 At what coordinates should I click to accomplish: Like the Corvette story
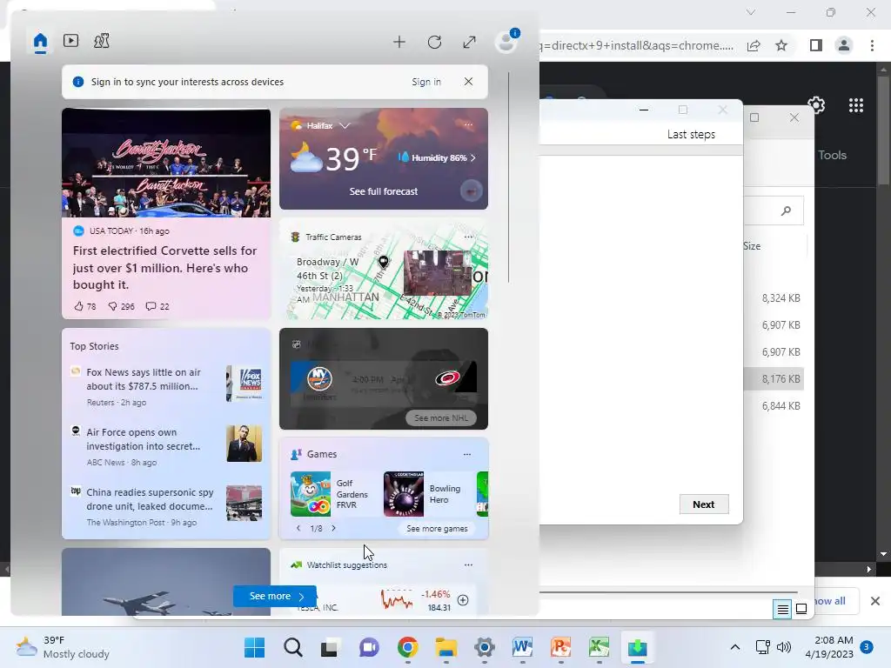click(x=84, y=306)
